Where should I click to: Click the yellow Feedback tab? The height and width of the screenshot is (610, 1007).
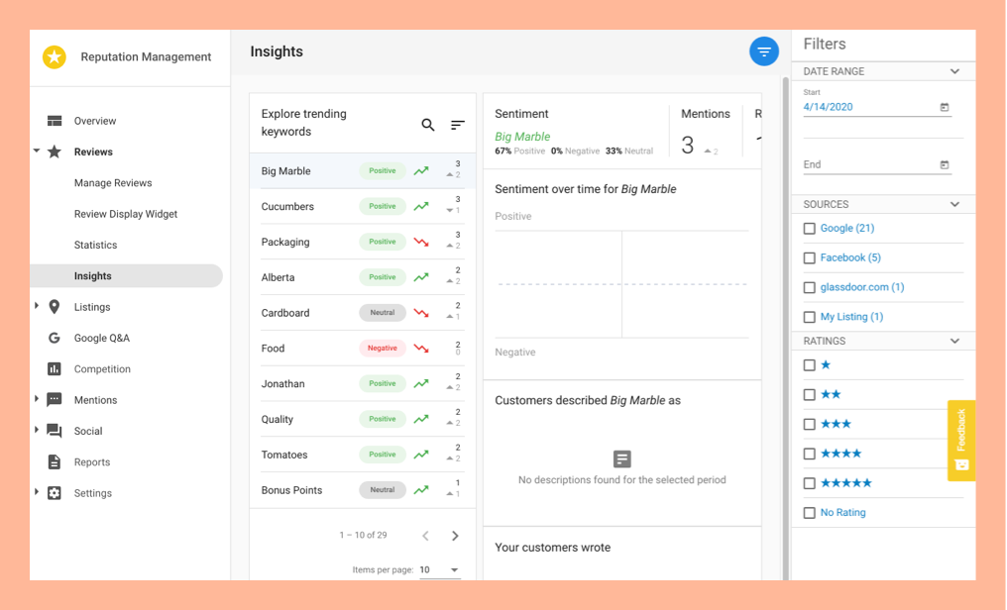tap(960, 440)
